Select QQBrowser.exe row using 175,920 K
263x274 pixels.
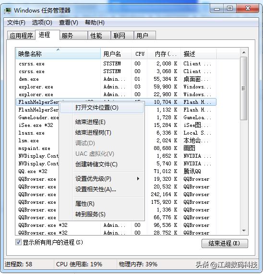[x=37, y=202]
